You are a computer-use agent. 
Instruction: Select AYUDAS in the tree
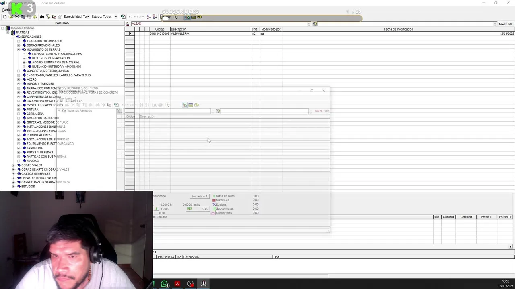33,161
